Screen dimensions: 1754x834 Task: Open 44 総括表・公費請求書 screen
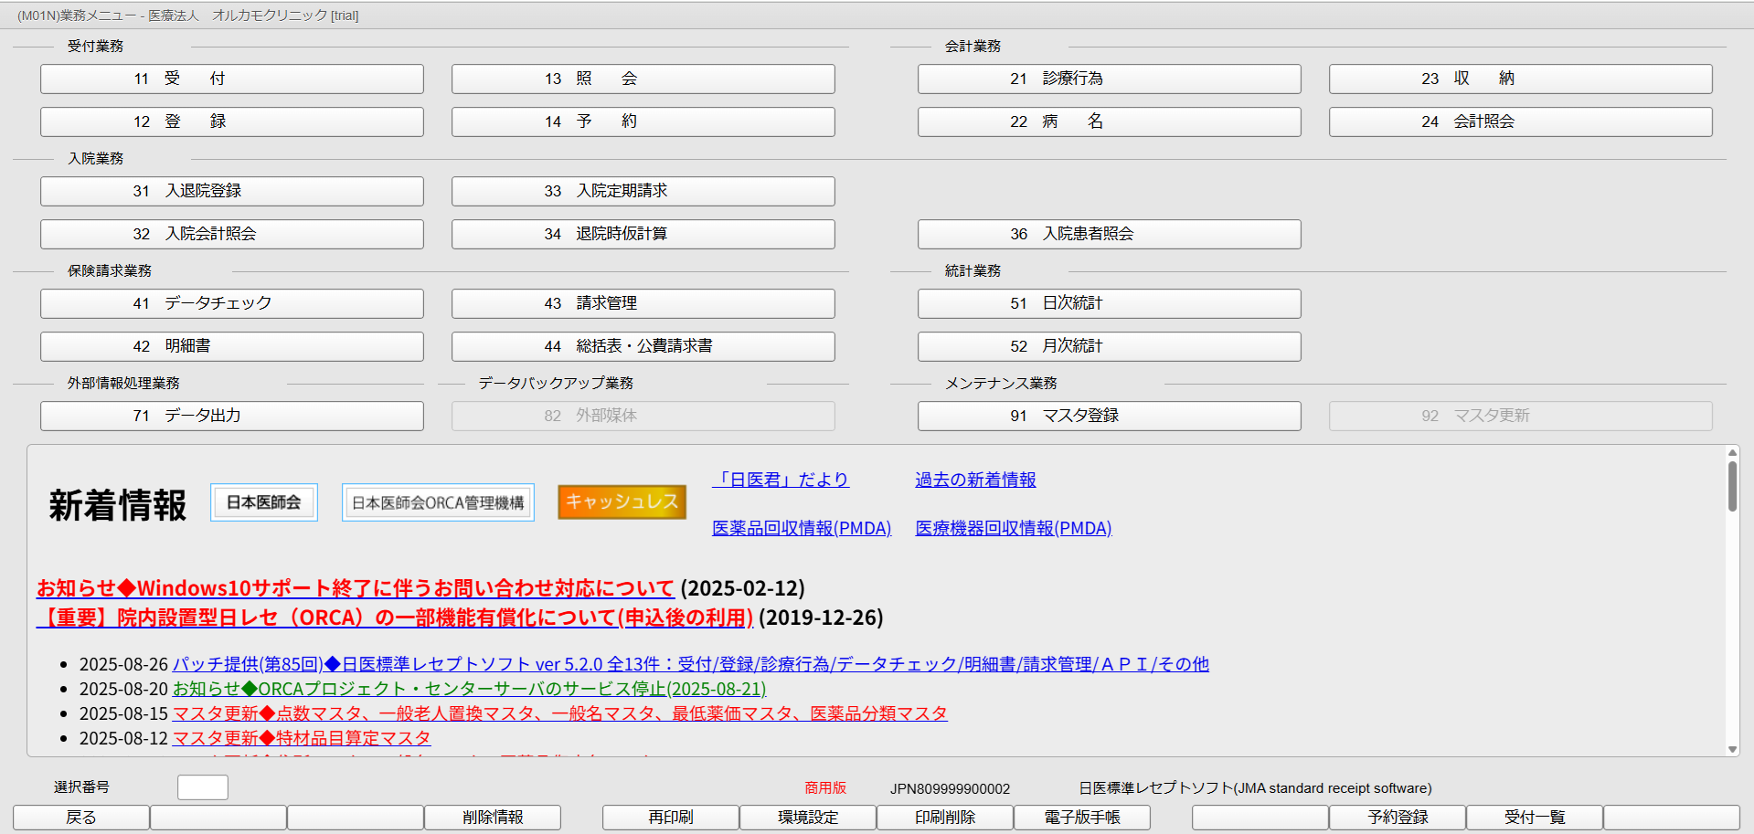coord(643,346)
